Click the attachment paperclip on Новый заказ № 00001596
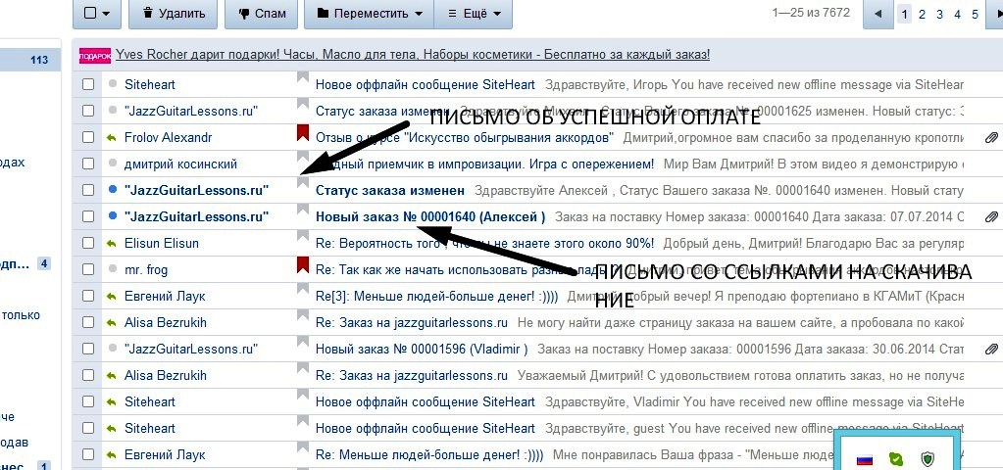1003x470 pixels. 990,349
